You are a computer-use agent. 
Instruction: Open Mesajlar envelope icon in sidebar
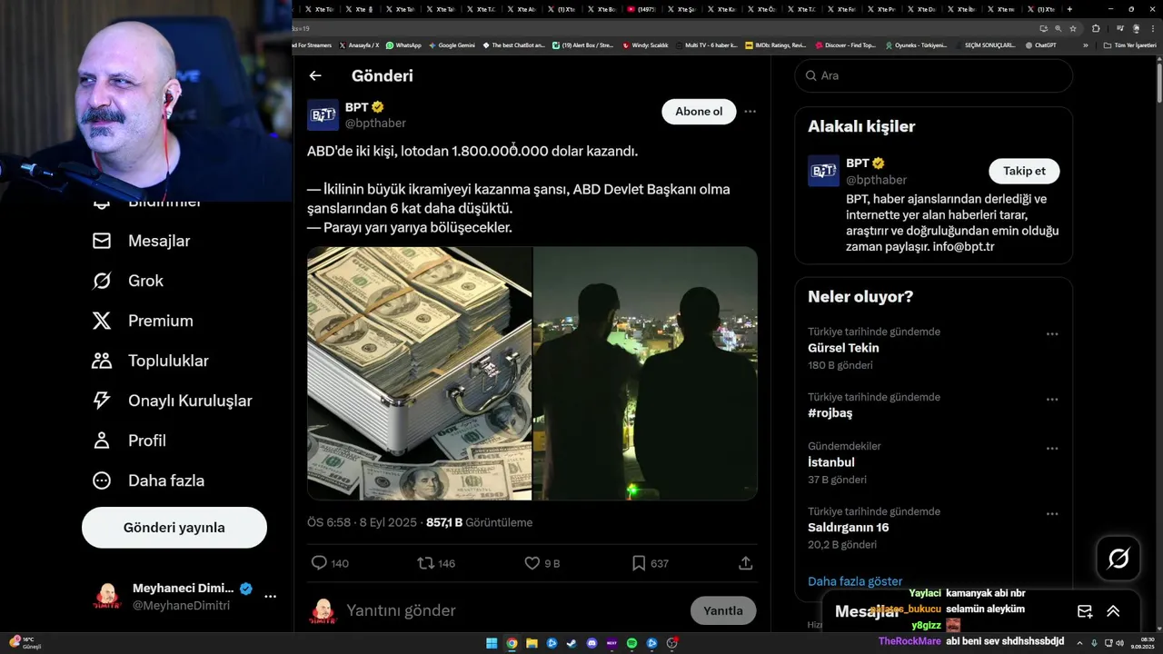pos(102,241)
